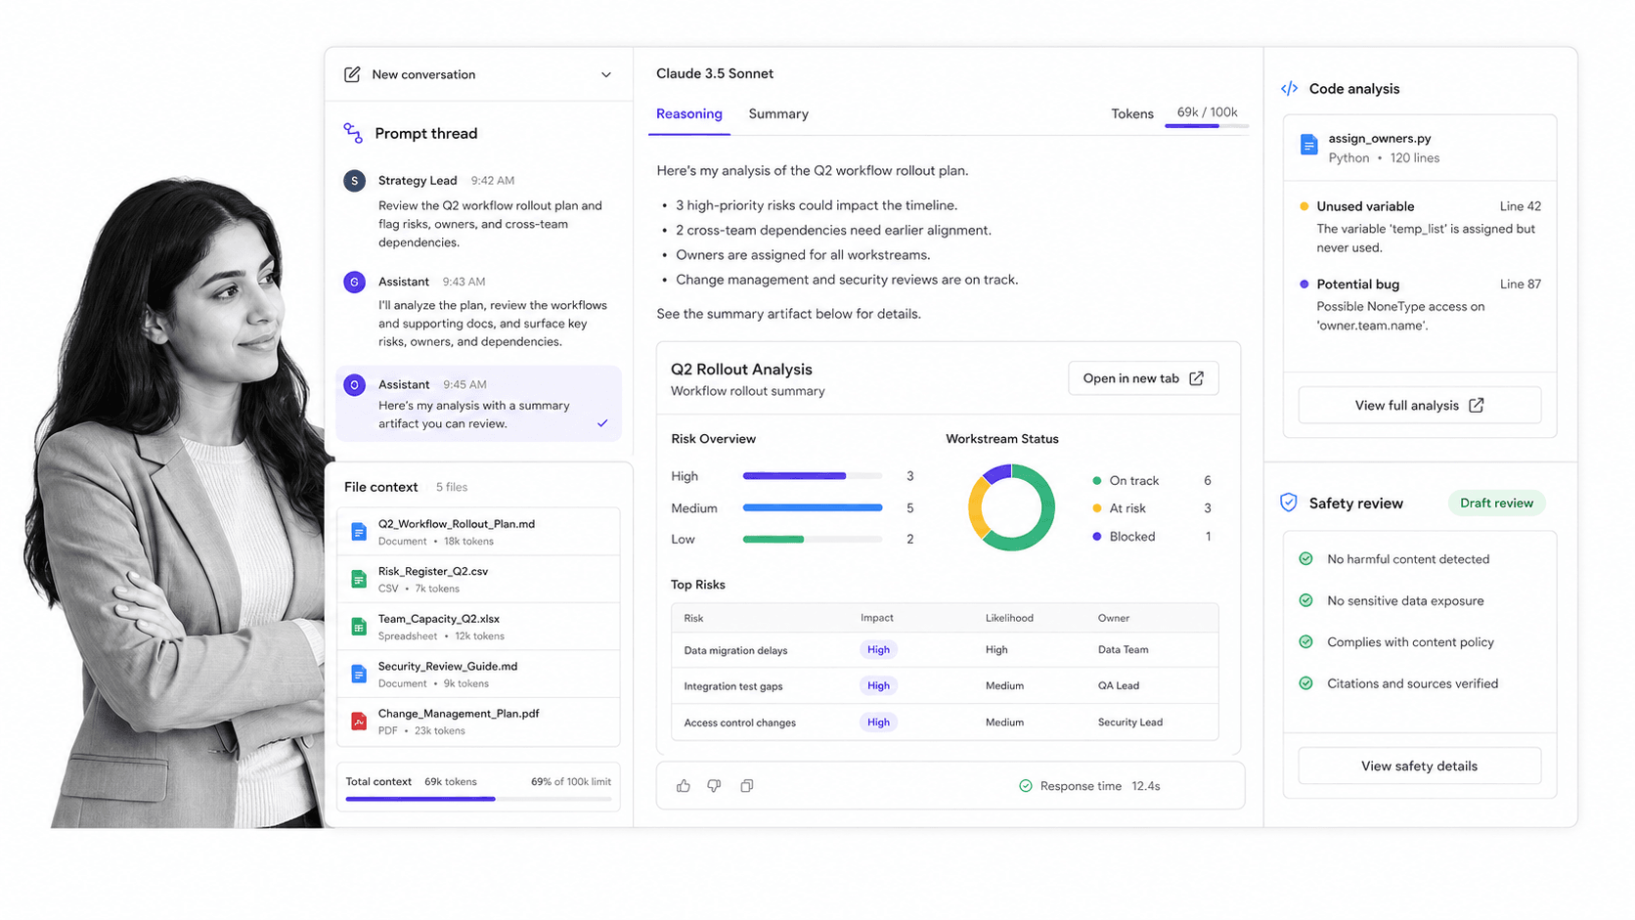
Task: Click the copy response icon
Action: tap(747, 786)
